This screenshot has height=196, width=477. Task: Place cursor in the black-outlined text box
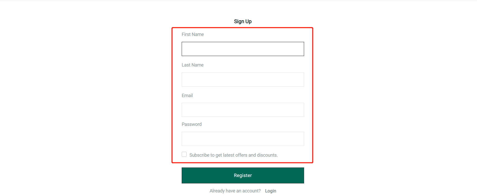pyautogui.click(x=243, y=49)
